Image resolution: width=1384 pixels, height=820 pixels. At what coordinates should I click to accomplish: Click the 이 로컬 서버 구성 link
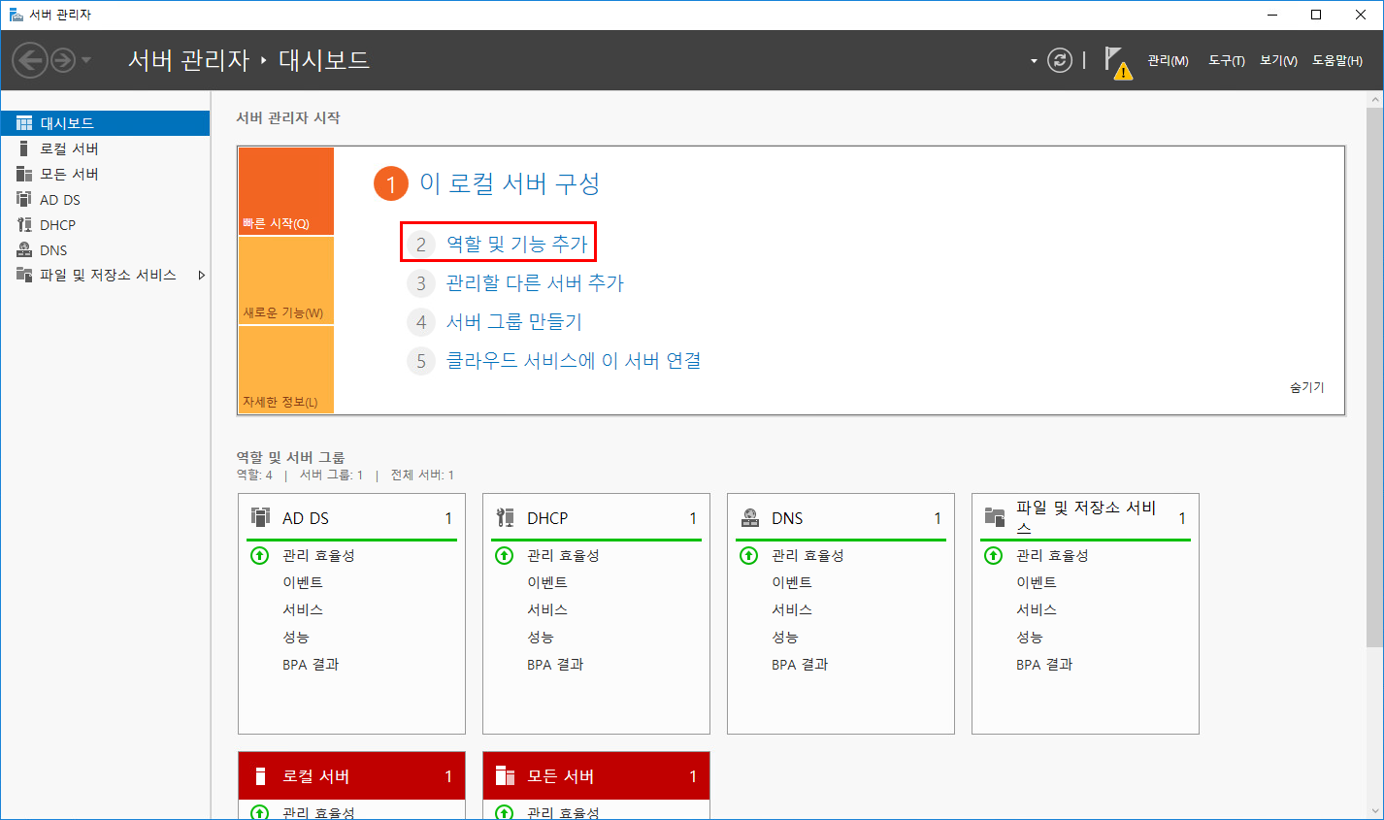point(510,183)
